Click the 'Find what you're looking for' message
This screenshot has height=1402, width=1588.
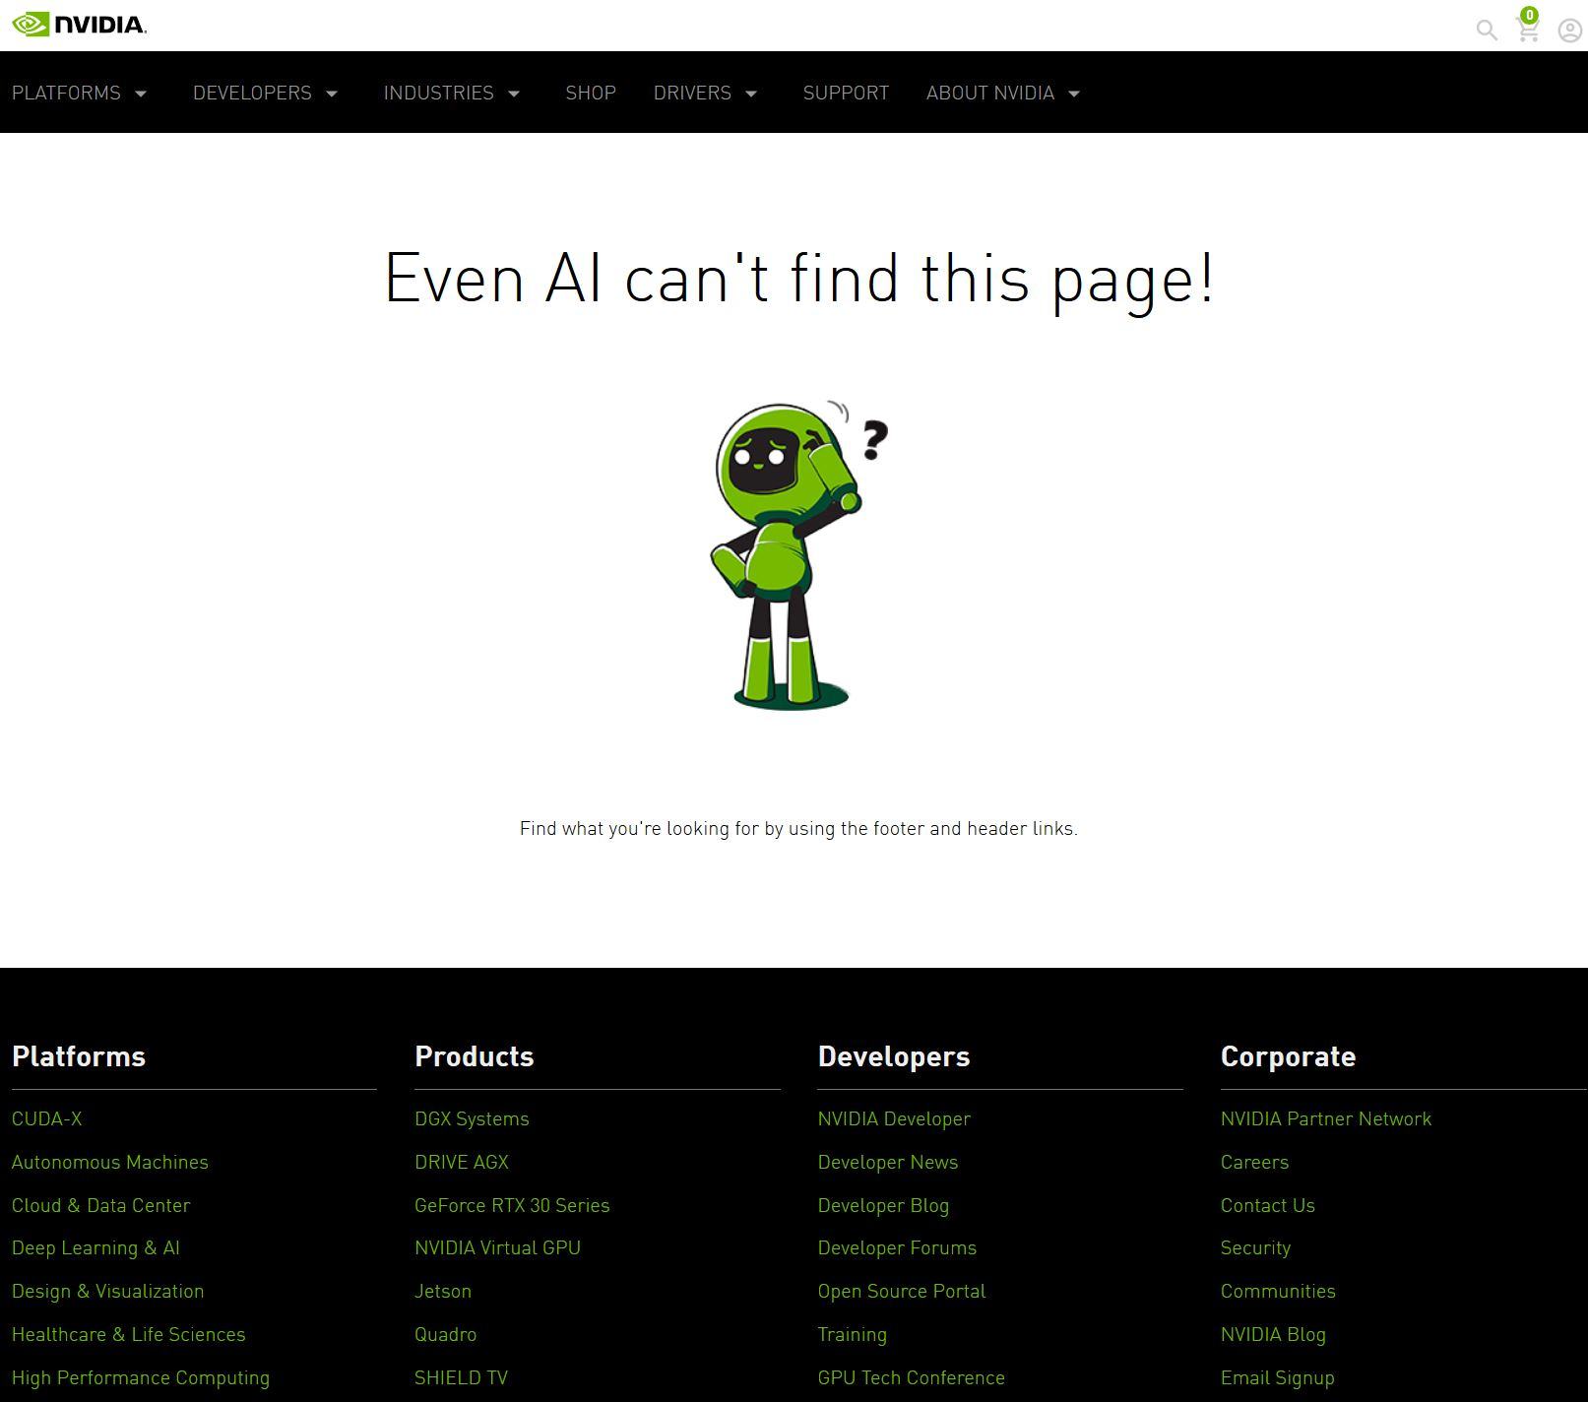click(x=798, y=828)
